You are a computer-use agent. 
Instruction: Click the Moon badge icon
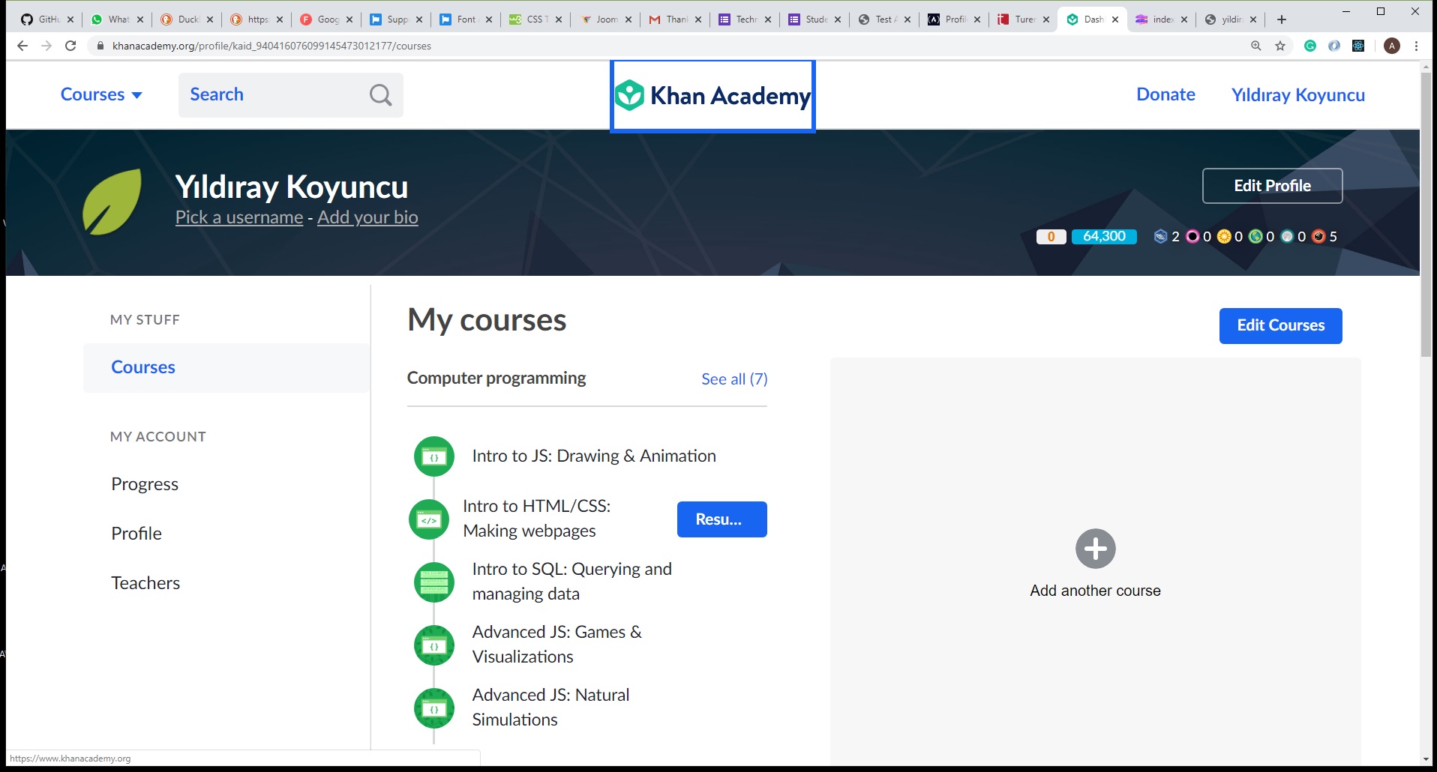(x=1287, y=237)
